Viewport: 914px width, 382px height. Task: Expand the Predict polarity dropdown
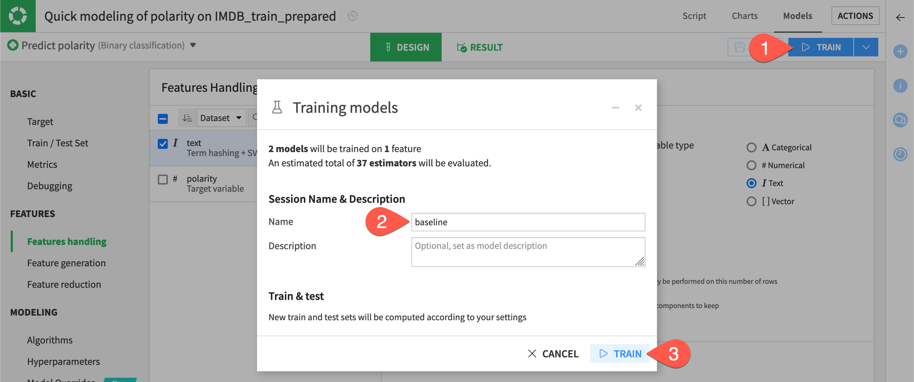pyautogui.click(x=192, y=46)
